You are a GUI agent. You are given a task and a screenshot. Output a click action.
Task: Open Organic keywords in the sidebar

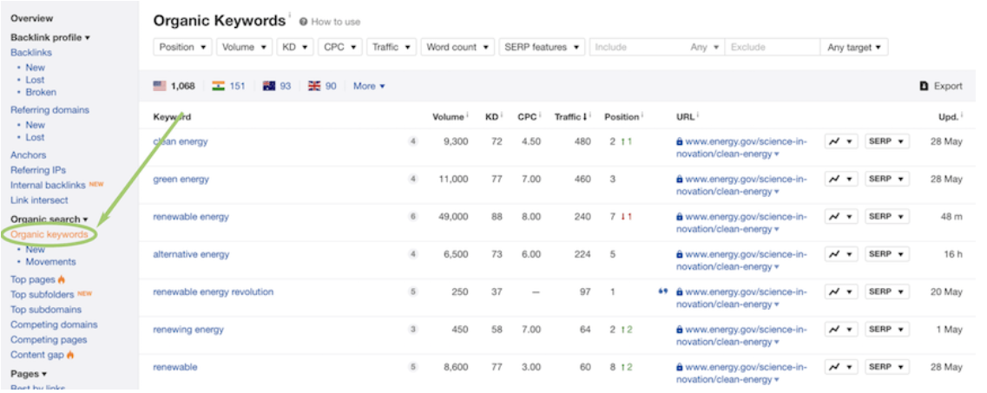[49, 234]
